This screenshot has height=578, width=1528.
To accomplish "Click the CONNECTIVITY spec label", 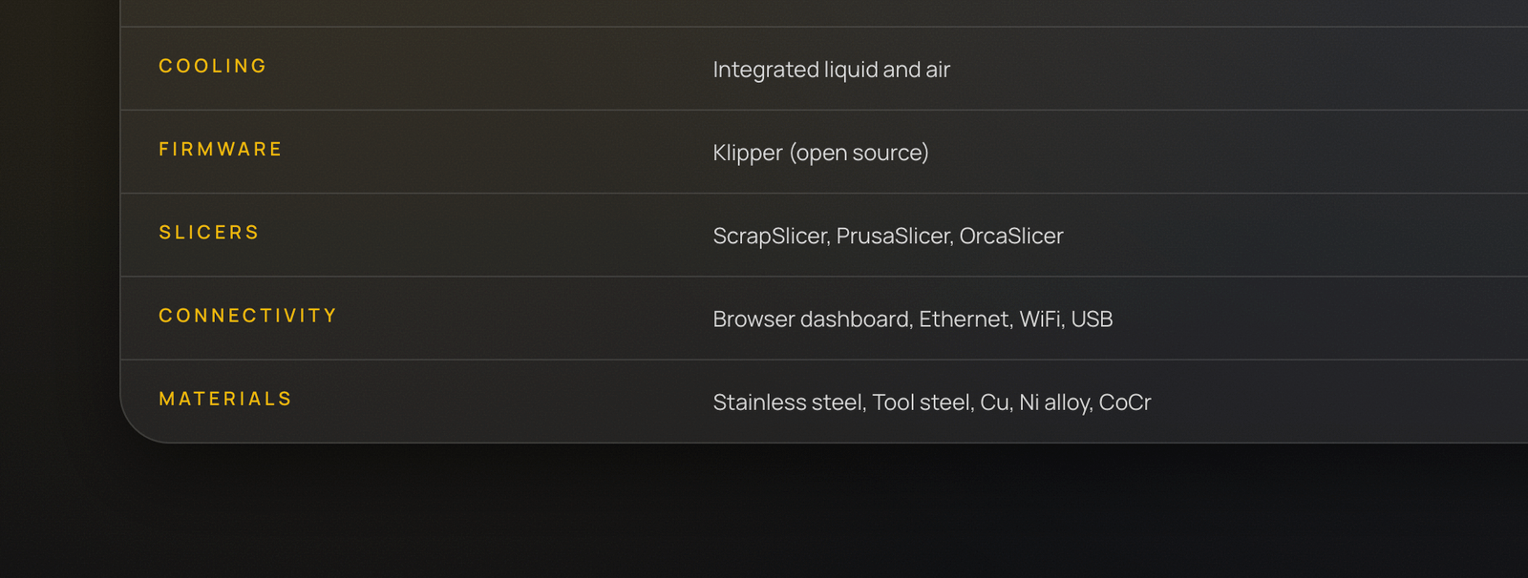I will click(247, 316).
